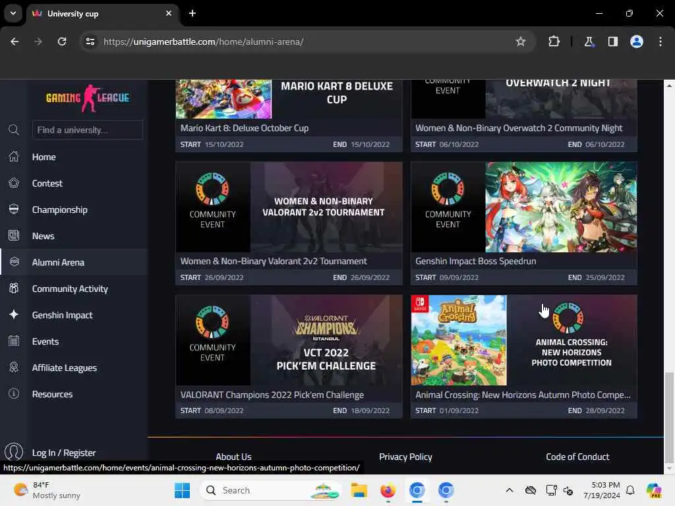Open the tab search dropdown arrow

click(x=13, y=13)
